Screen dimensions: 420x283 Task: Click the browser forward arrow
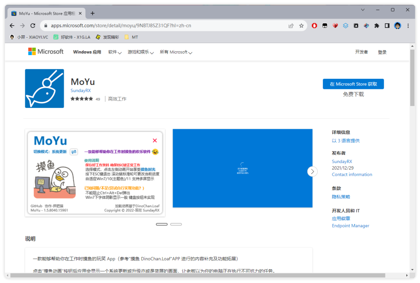tap(23, 26)
